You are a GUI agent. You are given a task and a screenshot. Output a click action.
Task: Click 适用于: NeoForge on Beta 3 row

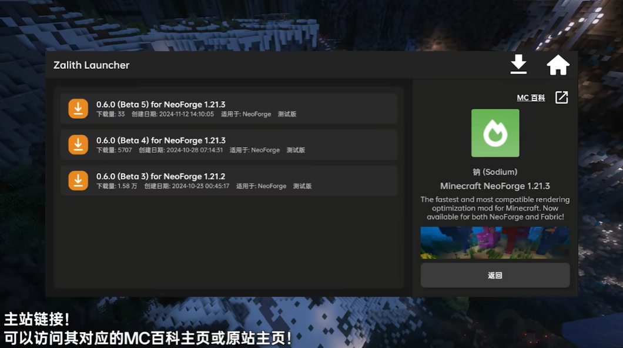point(261,186)
